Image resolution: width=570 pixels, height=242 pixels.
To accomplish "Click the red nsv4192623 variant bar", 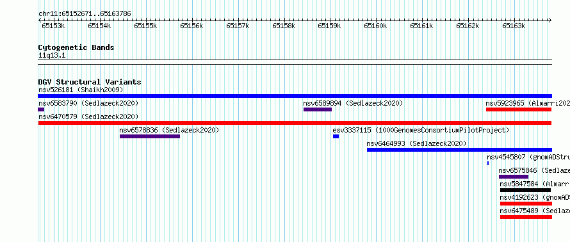I will [526, 204].
